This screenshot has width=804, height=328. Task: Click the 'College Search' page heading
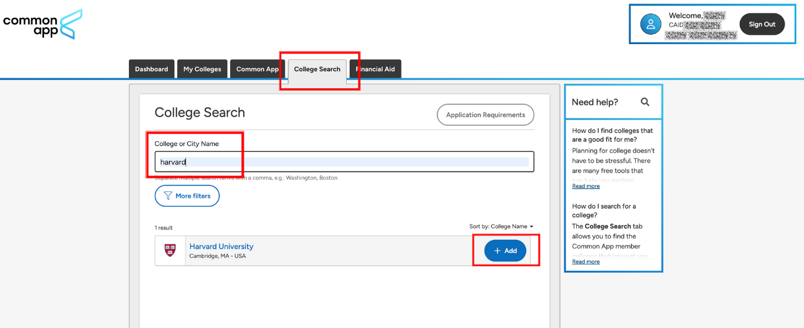coord(200,112)
